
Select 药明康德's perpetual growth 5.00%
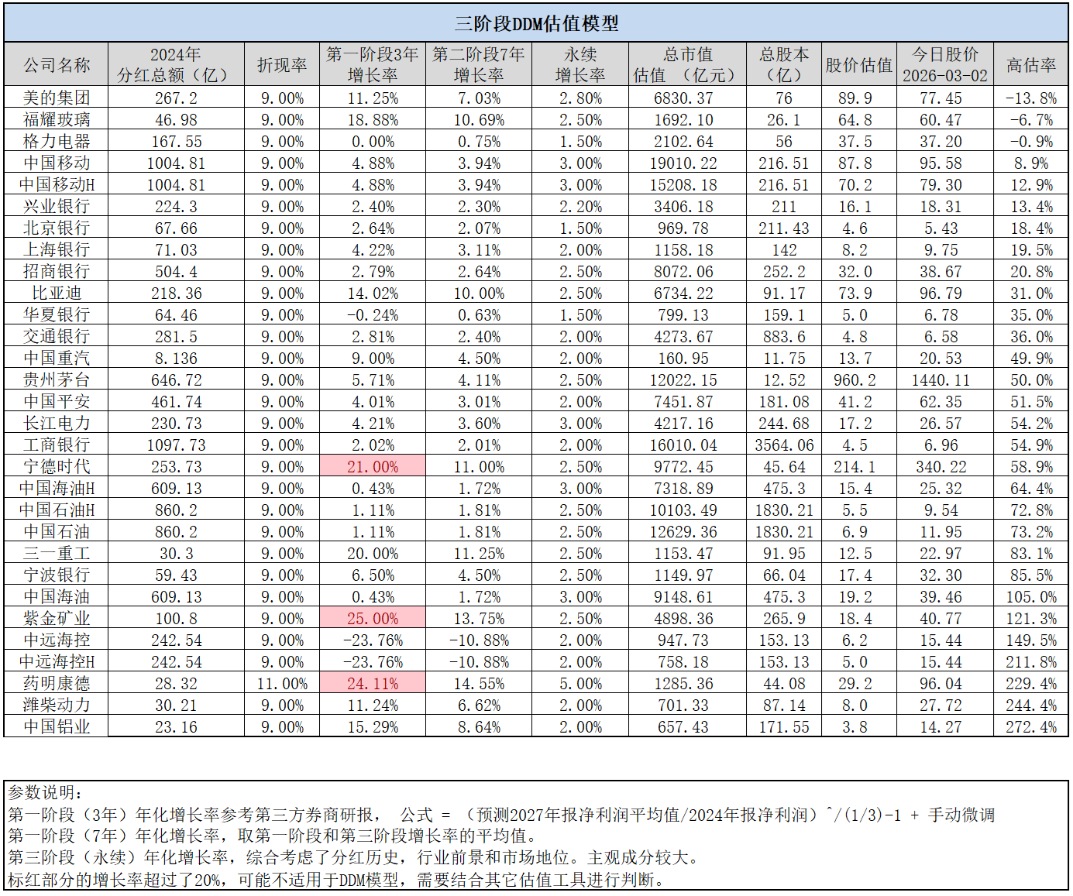tap(580, 683)
